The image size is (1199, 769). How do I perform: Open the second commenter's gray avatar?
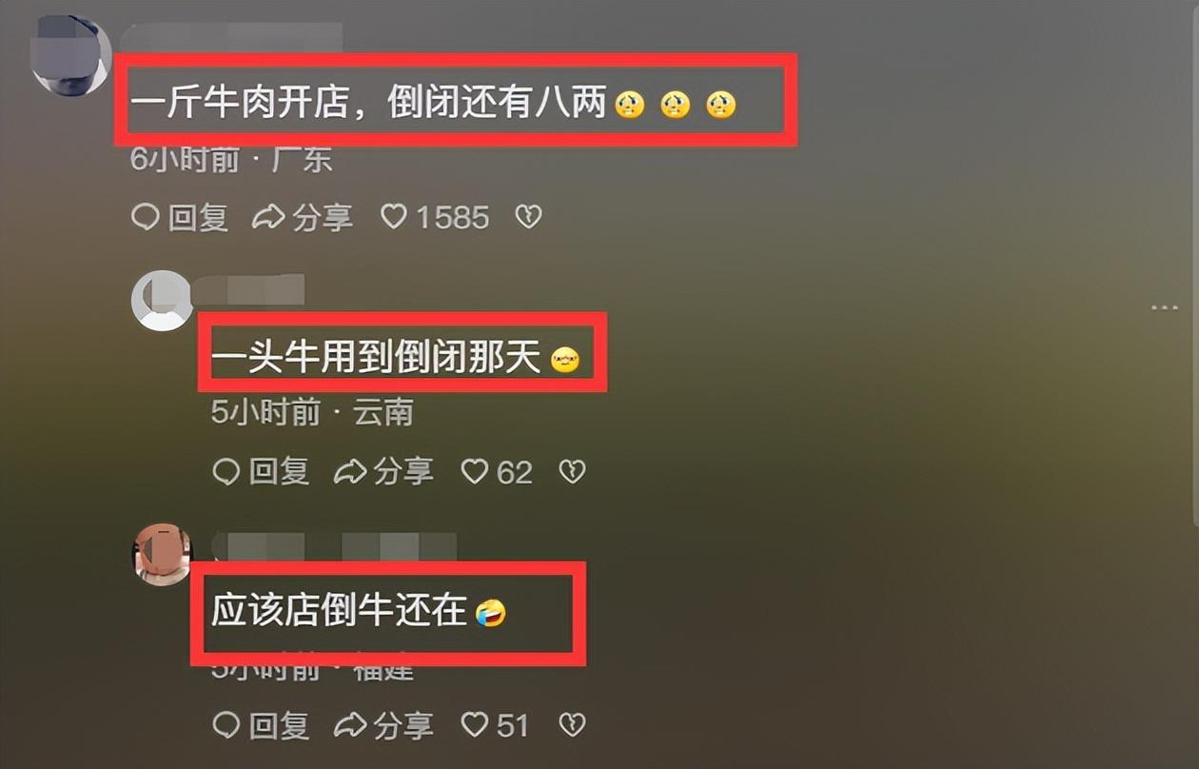pos(162,300)
